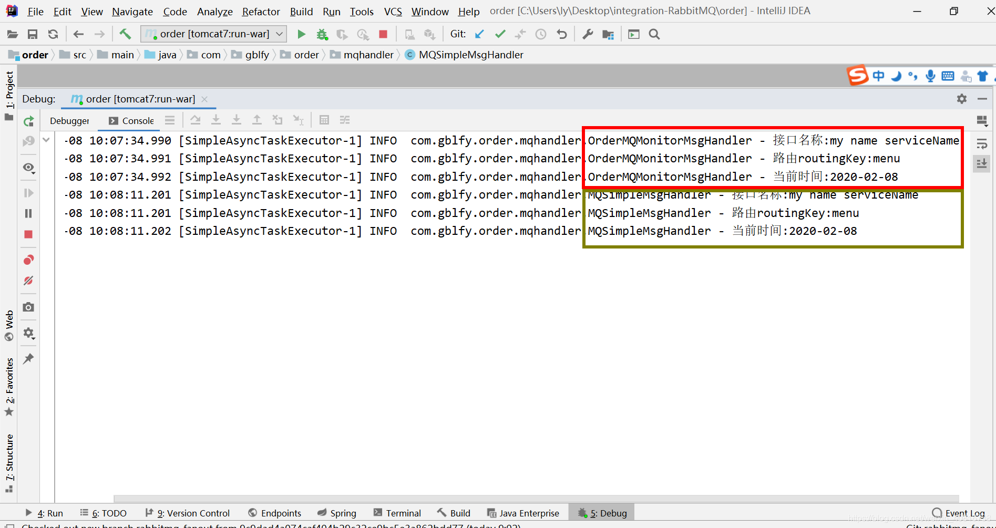Image resolution: width=996 pixels, height=528 pixels.
Task: Click the Step Into icon
Action: (216, 120)
